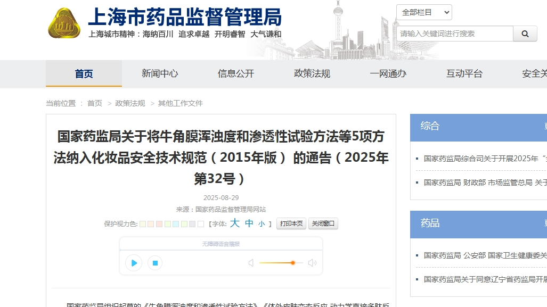This screenshot has width=547, height=307.
Task: Select the light blue eye-protection color
Action: [x=176, y=224]
